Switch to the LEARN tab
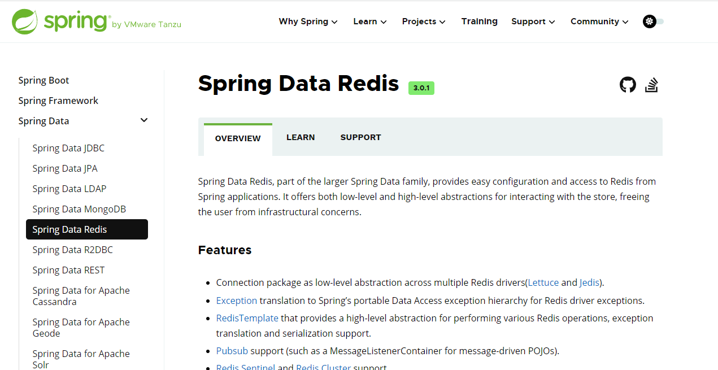The width and height of the screenshot is (718, 370). (301, 137)
